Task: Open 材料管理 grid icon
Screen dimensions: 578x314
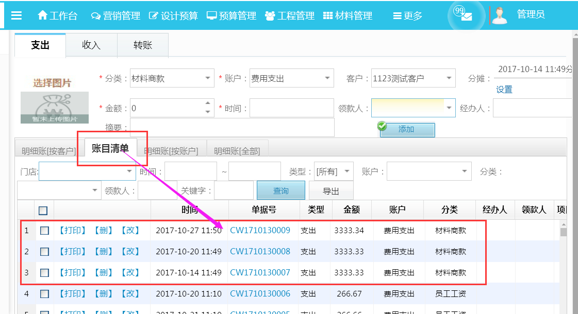Action: coord(328,16)
